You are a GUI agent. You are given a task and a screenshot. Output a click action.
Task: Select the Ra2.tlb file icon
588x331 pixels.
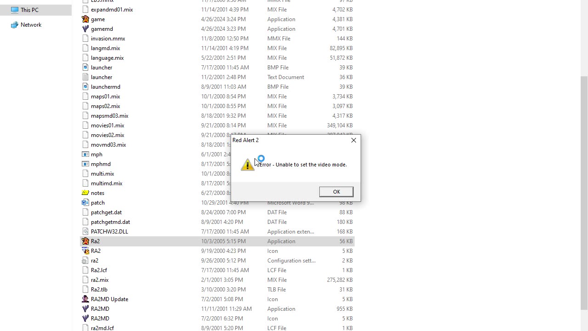pyautogui.click(x=85, y=290)
